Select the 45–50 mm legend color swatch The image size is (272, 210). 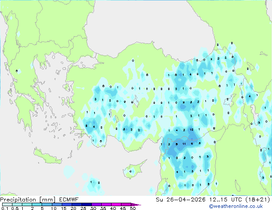coord(126,204)
